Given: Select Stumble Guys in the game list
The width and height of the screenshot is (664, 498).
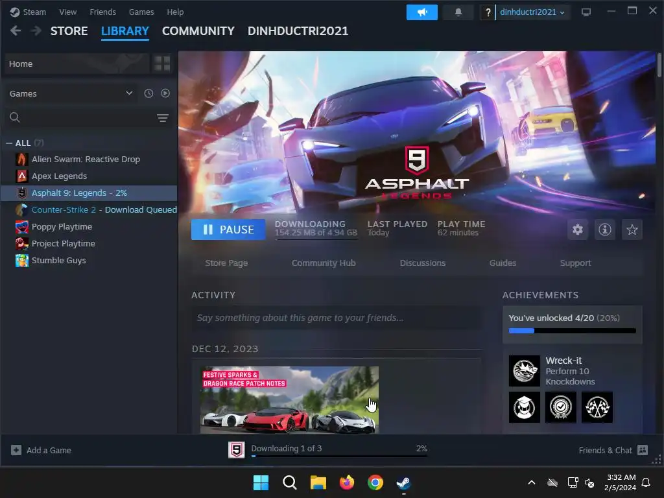Looking at the screenshot, I should point(89,261).
